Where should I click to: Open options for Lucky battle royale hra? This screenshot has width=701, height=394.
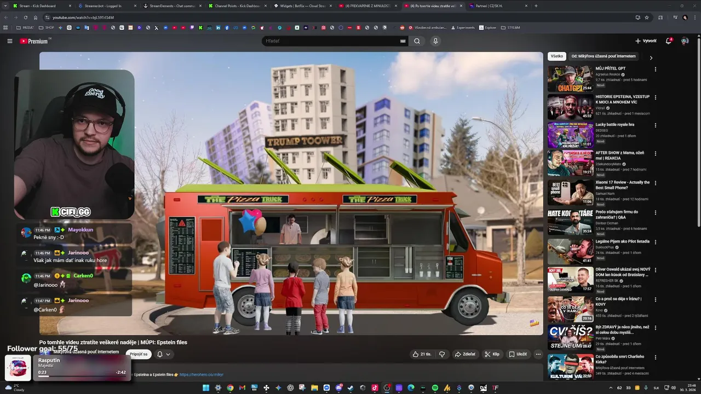click(x=655, y=125)
